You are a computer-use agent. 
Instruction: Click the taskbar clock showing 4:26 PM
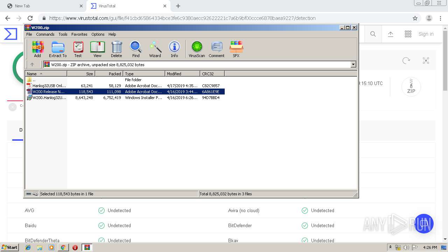tap(430, 247)
